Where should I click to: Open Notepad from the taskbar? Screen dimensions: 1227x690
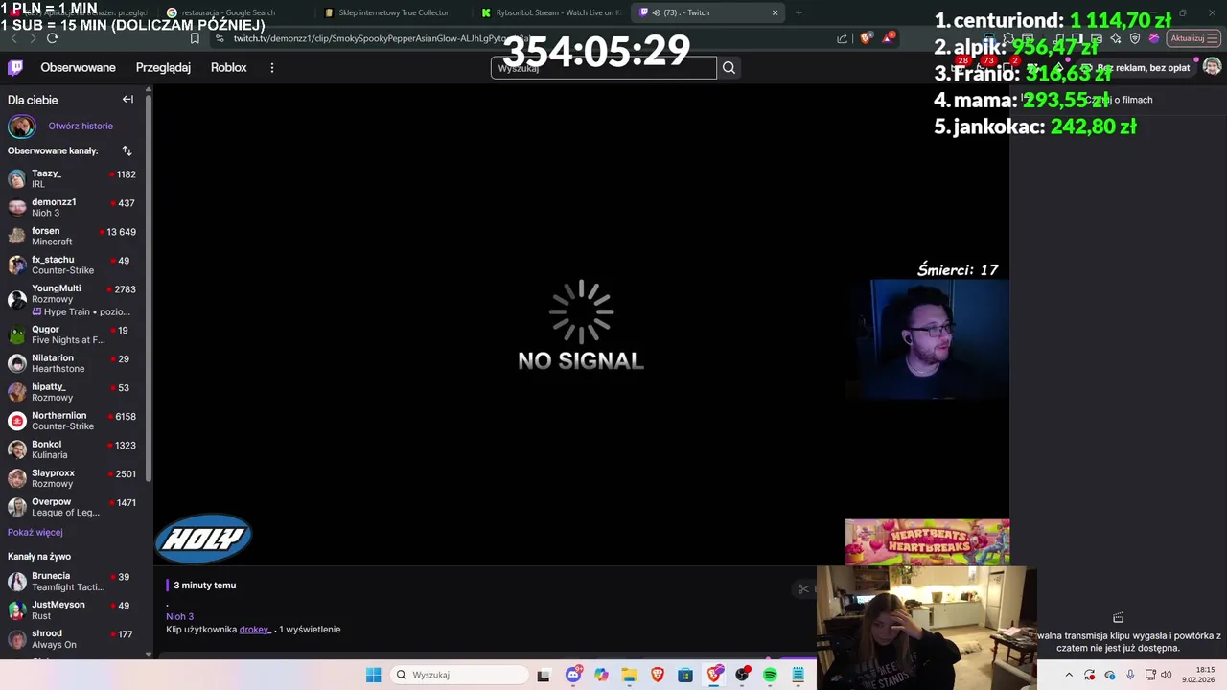coord(798,675)
